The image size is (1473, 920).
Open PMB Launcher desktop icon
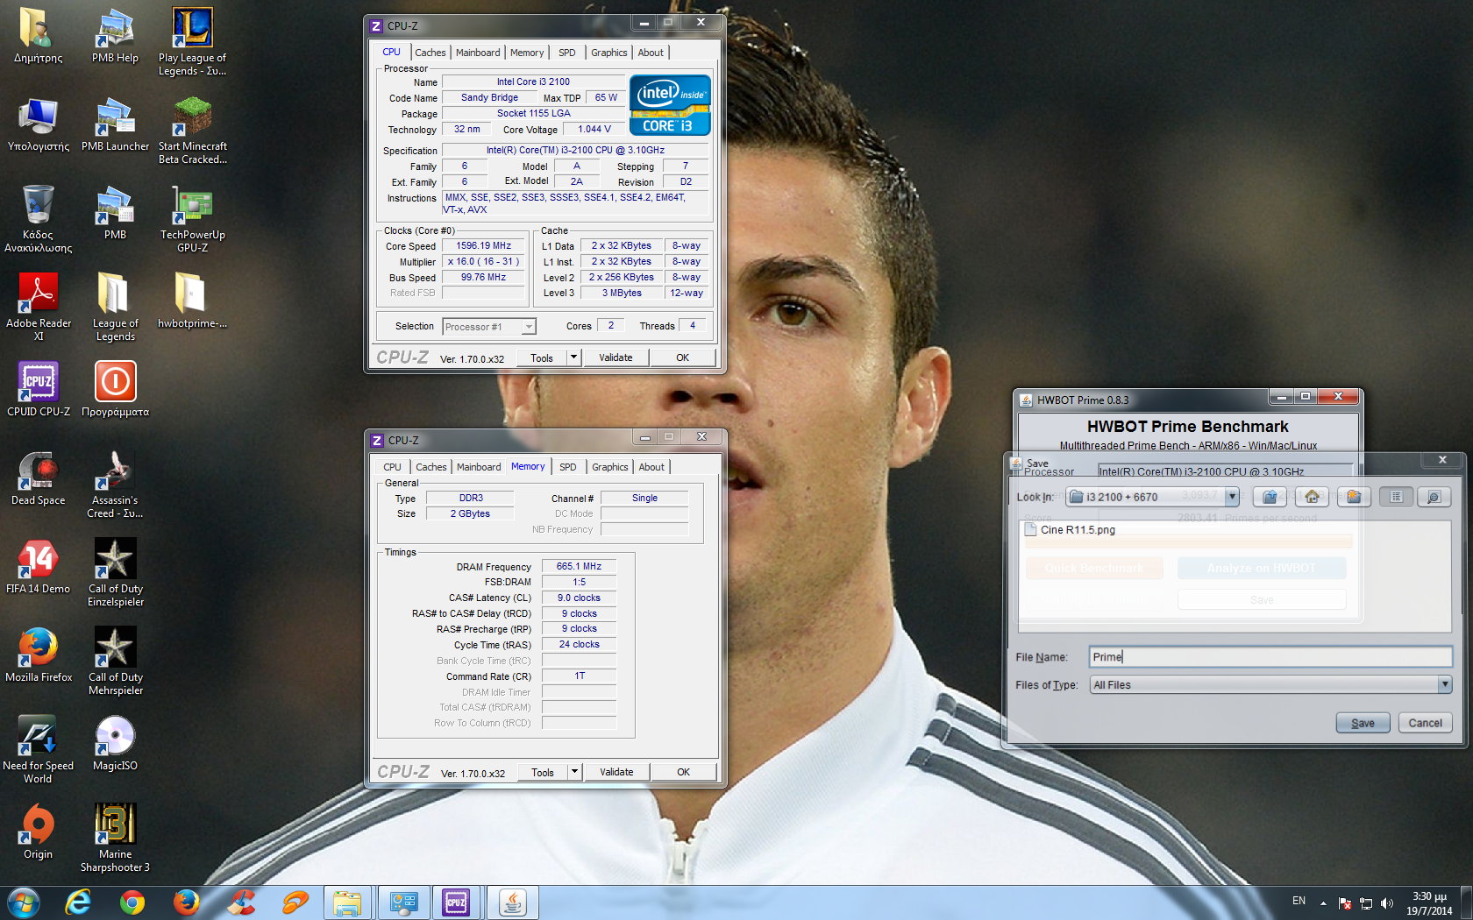(115, 124)
